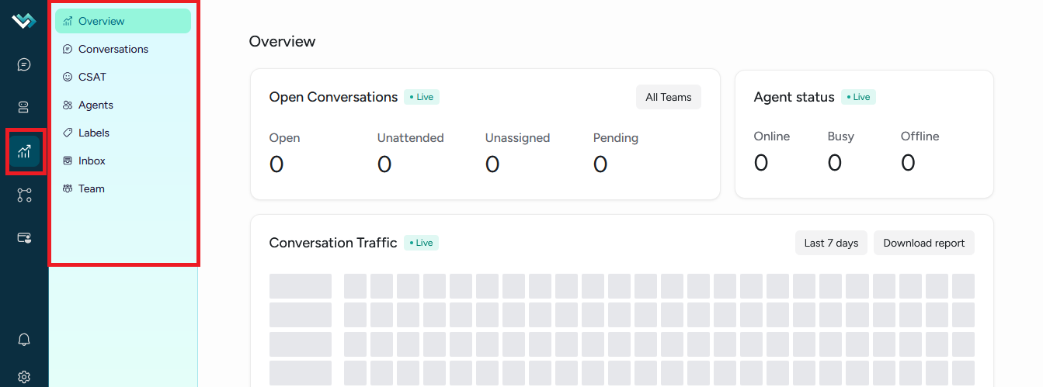Open the billing card icon in the rail
Screen dimensions: 1043x387
pyautogui.click(x=24, y=238)
